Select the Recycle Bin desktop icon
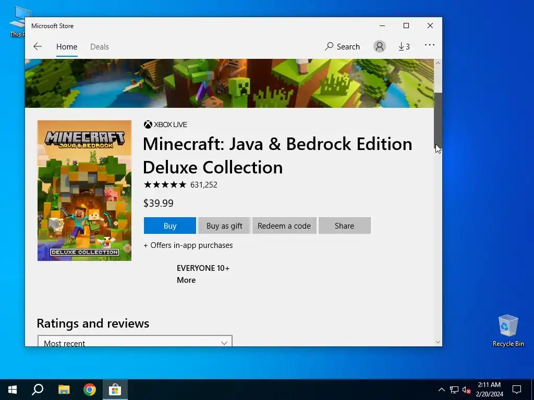This screenshot has height=400, width=534. tap(508, 330)
